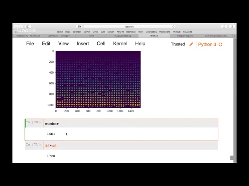This screenshot has height=186, width=249.
Task: Open the Cell menu
Action: coord(101,44)
